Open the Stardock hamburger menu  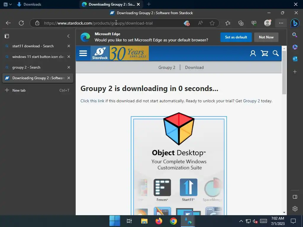pyautogui.click(x=83, y=53)
